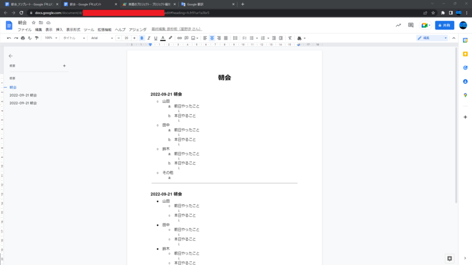Image resolution: width=472 pixels, height=265 pixels.
Task: Click the Get add-ons plus icon
Action: [x=466, y=117]
